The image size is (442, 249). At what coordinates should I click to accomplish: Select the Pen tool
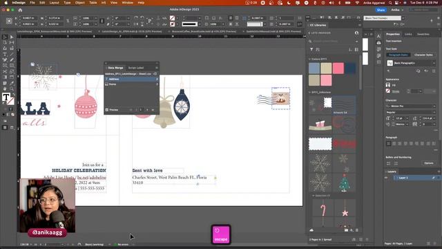5,60
